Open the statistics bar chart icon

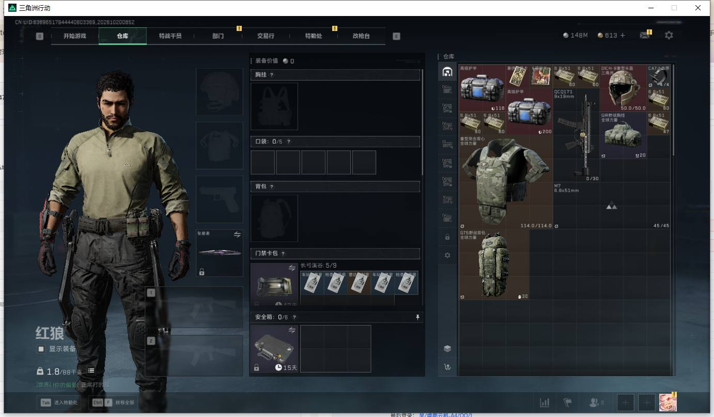click(x=545, y=403)
